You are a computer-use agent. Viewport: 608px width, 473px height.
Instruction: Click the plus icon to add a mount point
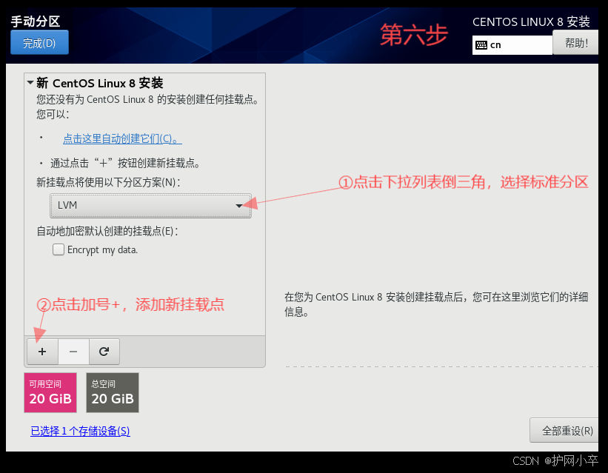click(x=41, y=352)
